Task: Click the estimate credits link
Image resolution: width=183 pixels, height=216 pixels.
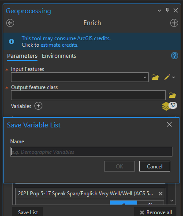Action: pyautogui.click(x=60, y=45)
